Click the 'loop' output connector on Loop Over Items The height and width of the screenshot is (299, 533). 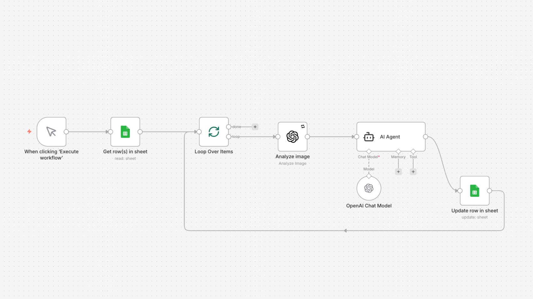coord(229,136)
